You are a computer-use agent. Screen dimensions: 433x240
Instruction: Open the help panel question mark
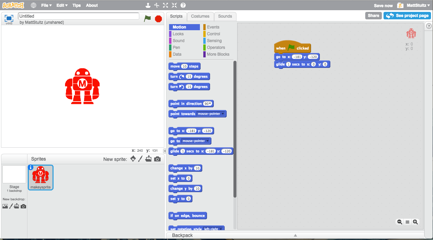coord(429,26)
